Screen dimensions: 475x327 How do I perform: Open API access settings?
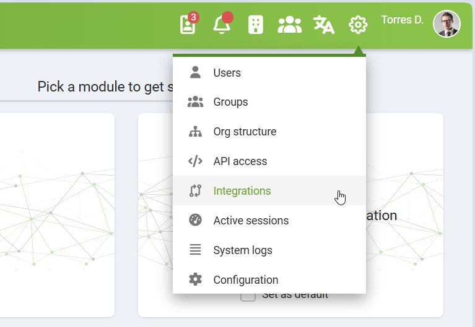pyautogui.click(x=240, y=161)
